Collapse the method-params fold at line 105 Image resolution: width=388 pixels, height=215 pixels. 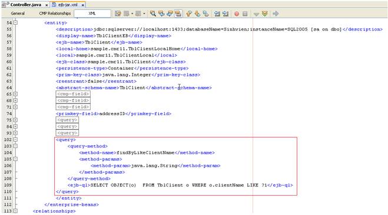click(x=15, y=159)
